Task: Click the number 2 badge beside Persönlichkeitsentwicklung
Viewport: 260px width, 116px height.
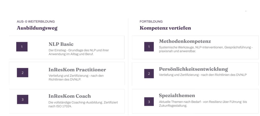Action: 149,74
